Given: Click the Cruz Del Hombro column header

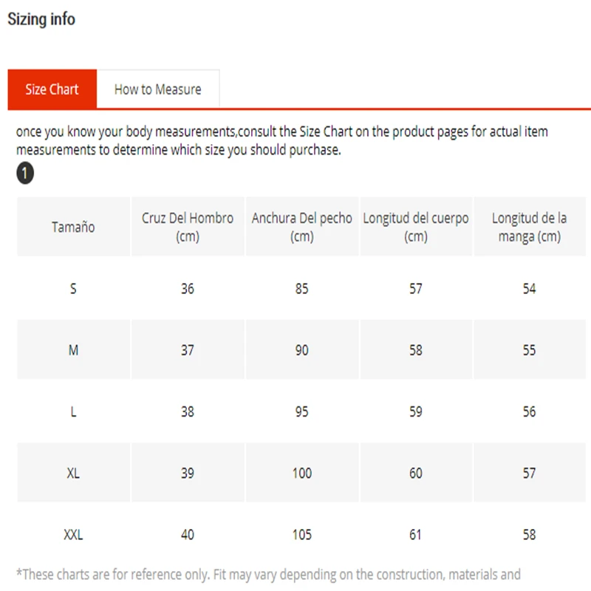Looking at the screenshot, I should (x=188, y=227).
